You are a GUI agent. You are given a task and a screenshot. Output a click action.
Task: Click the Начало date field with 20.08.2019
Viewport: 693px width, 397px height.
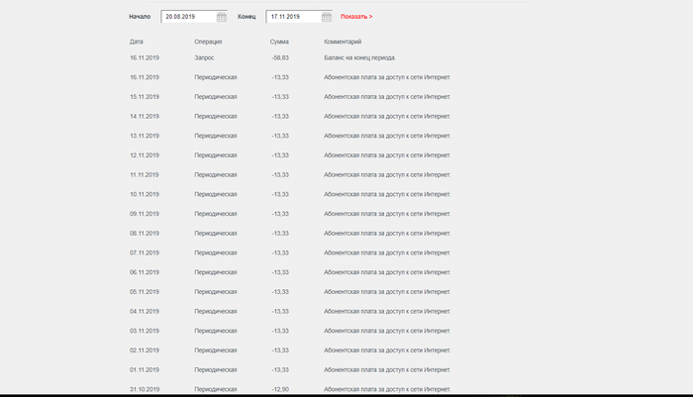[188, 17]
